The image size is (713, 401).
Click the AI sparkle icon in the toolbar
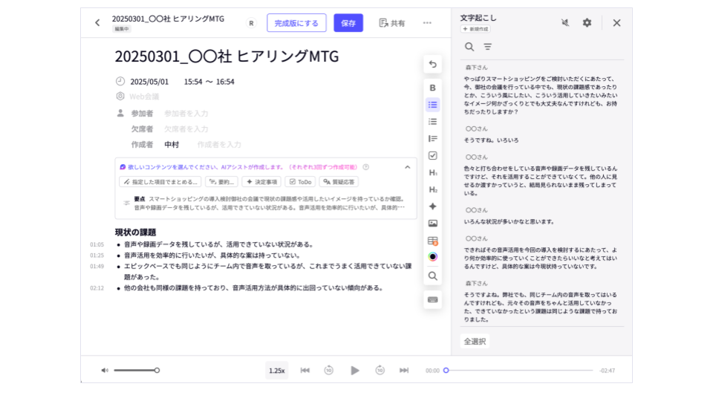433,206
